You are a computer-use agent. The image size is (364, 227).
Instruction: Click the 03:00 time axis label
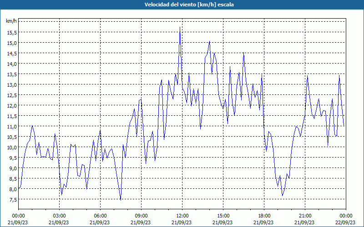click(x=60, y=216)
